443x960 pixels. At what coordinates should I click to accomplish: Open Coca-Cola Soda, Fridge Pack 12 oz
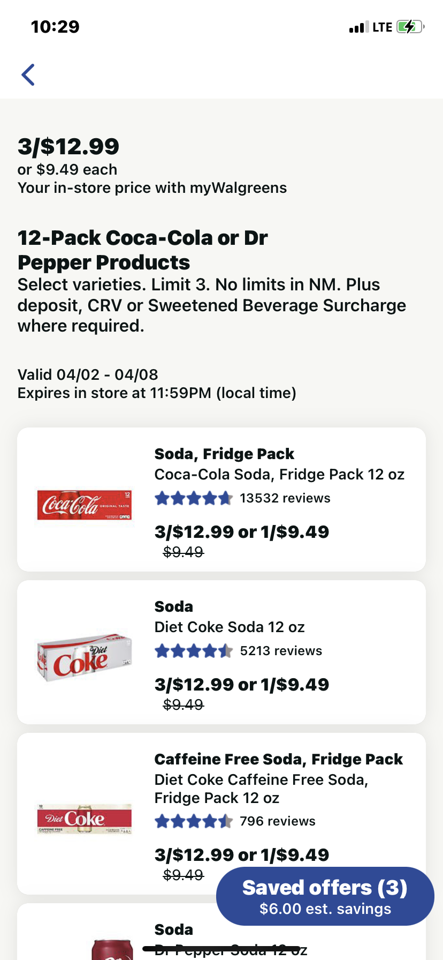pyautogui.click(x=279, y=475)
